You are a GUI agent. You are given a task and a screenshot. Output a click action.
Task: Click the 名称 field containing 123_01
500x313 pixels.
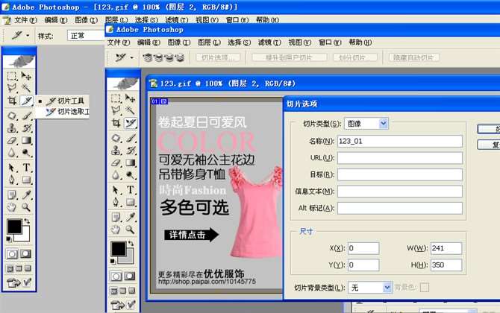(400, 141)
